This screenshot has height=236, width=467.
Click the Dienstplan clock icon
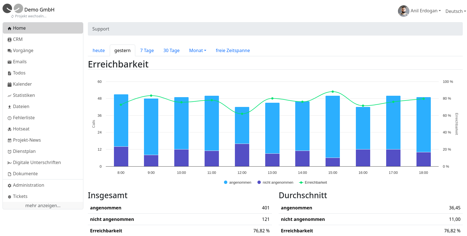(10, 152)
